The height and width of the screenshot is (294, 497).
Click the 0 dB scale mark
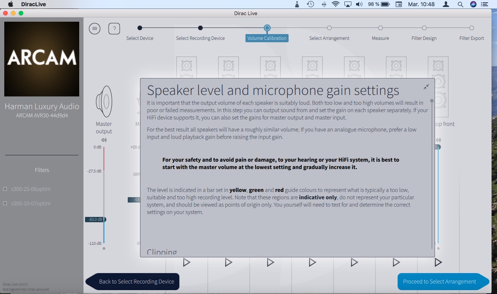point(97,147)
